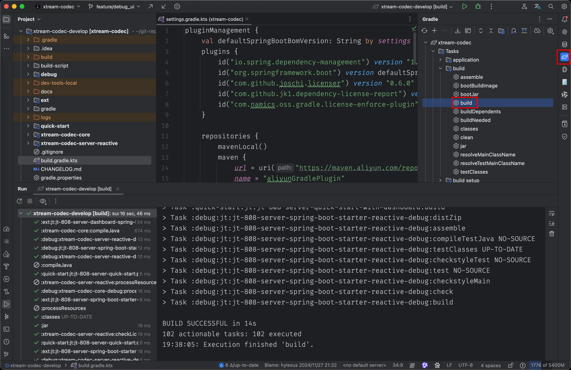
Task: Expand the .gradle folder
Action: tap(28, 40)
